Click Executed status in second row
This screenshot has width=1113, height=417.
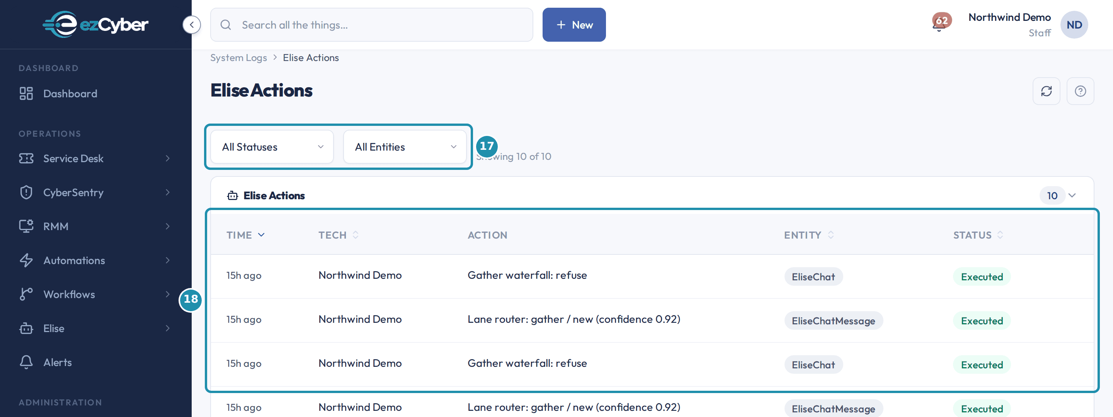[x=981, y=321]
